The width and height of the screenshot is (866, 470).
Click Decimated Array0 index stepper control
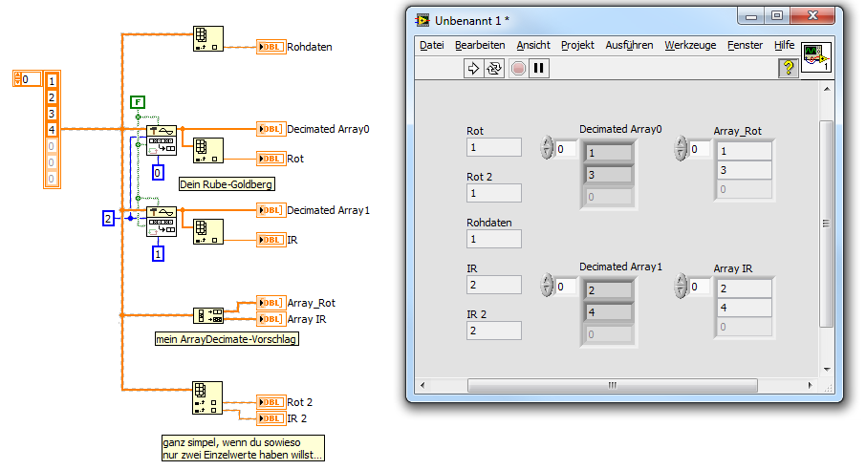click(547, 148)
